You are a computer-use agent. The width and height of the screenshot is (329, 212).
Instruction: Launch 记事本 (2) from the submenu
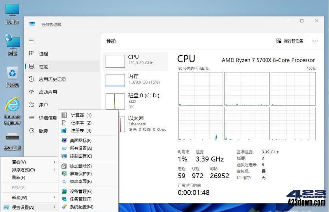(x=88, y=123)
